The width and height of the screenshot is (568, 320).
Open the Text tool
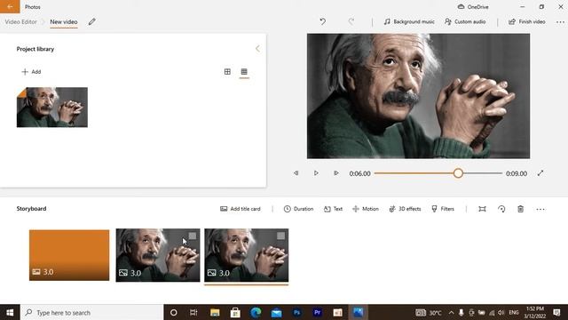[x=333, y=209]
